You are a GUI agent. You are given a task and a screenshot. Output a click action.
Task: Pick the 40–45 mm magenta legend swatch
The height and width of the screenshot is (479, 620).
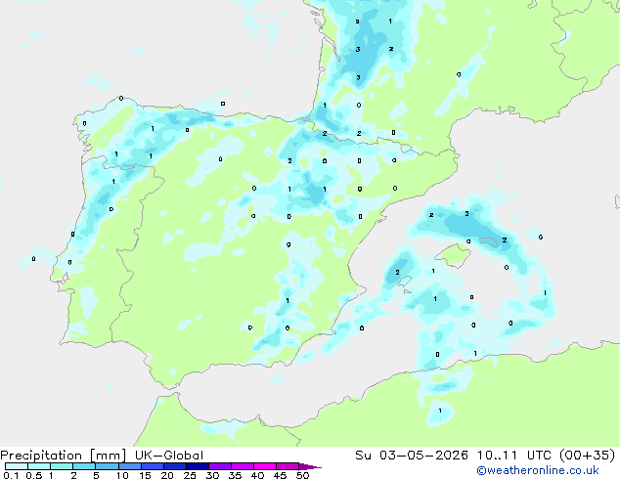click(x=265, y=466)
